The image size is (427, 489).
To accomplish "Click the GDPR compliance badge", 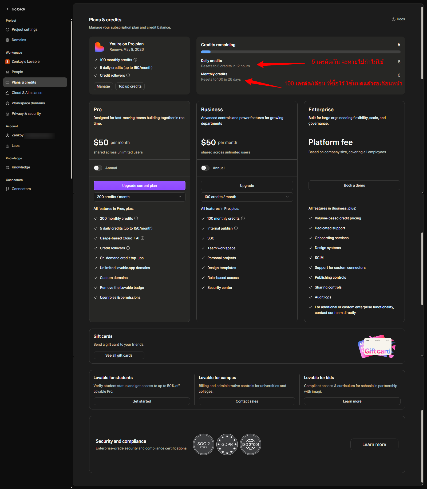I will point(227,444).
